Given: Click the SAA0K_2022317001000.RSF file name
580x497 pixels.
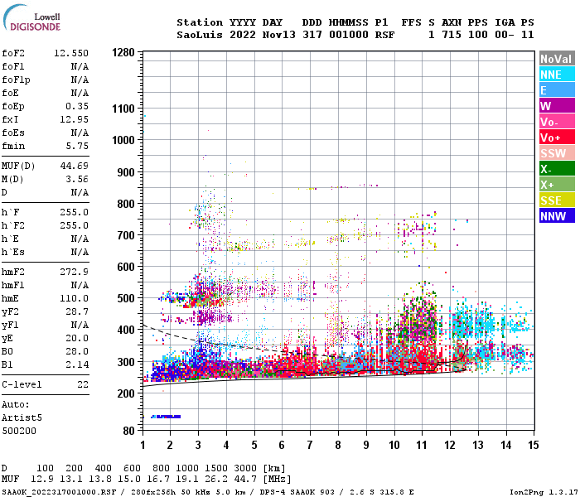Looking at the screenshot, I should (59, 492).
